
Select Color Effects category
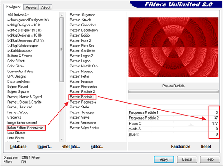click(x=17, y=61)
